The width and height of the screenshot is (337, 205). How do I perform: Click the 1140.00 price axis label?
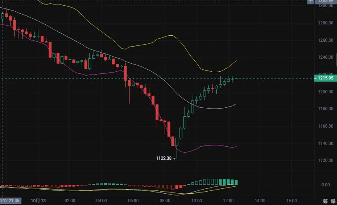click(x=326, y=143)
